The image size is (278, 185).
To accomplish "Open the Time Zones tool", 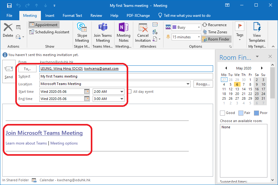I will [x=216, y=32].
